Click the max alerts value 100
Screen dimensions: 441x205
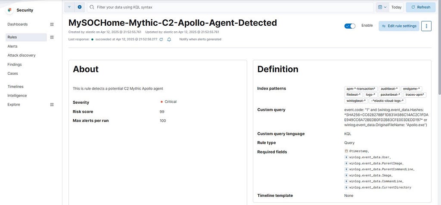pos(162,121)
